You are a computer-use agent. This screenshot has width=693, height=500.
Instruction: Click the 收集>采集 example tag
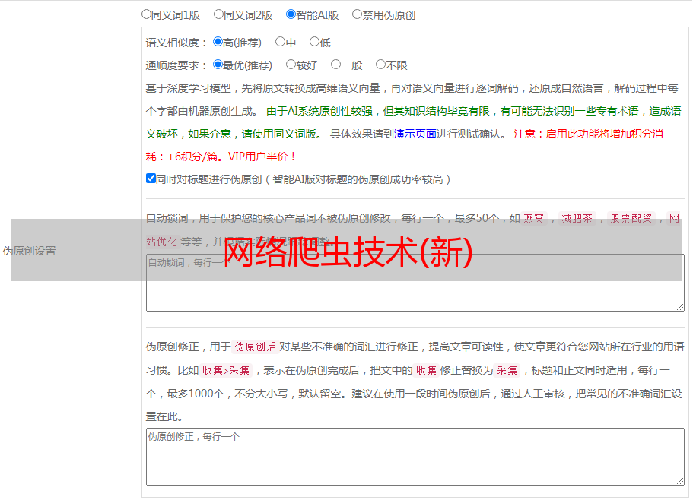226,371
